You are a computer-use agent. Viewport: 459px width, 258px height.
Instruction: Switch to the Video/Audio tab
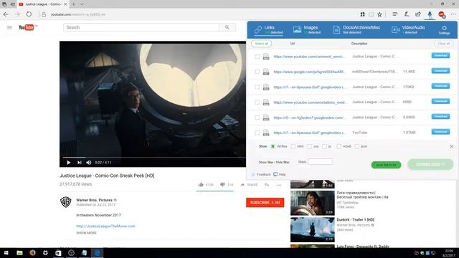click(408, 29)
